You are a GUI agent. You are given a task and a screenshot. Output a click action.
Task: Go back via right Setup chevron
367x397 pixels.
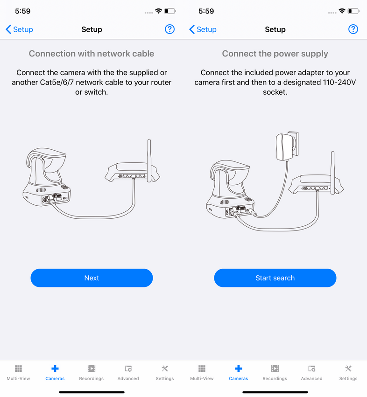point(203,29)
